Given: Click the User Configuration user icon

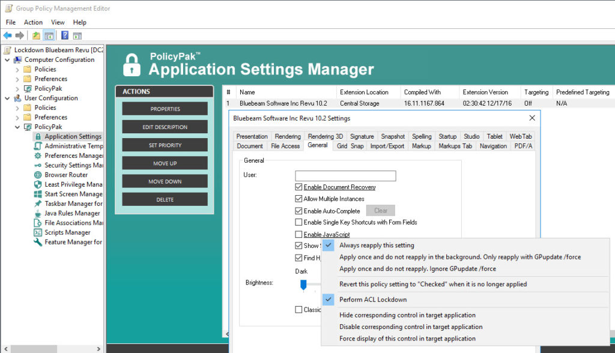Looking at the screenshot, I should 17,98.
